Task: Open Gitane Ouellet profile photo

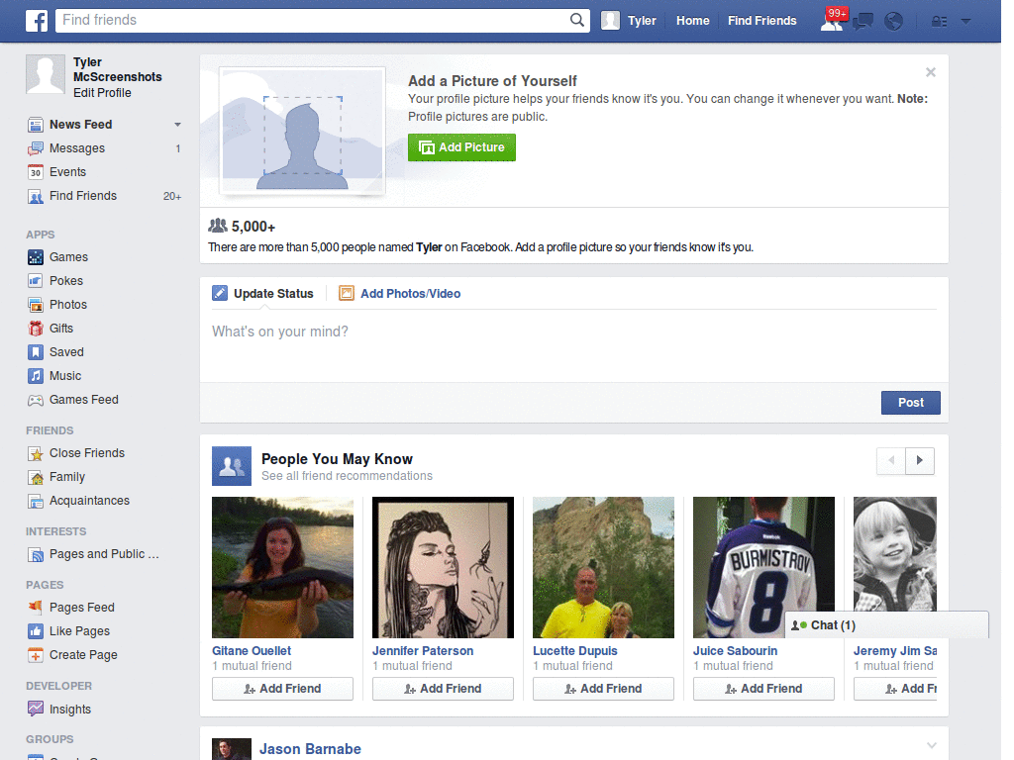Action: [x=282, y=567]
